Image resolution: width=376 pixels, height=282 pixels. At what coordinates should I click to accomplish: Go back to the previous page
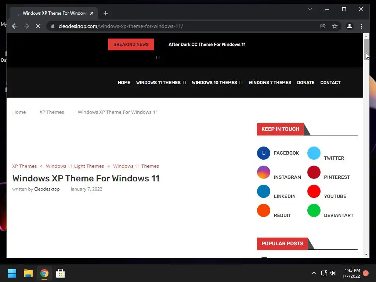click(x=15, y=26)
